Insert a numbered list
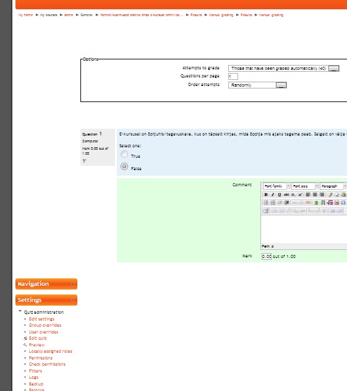Screen dimensions: 347x391 coord(273,203)
